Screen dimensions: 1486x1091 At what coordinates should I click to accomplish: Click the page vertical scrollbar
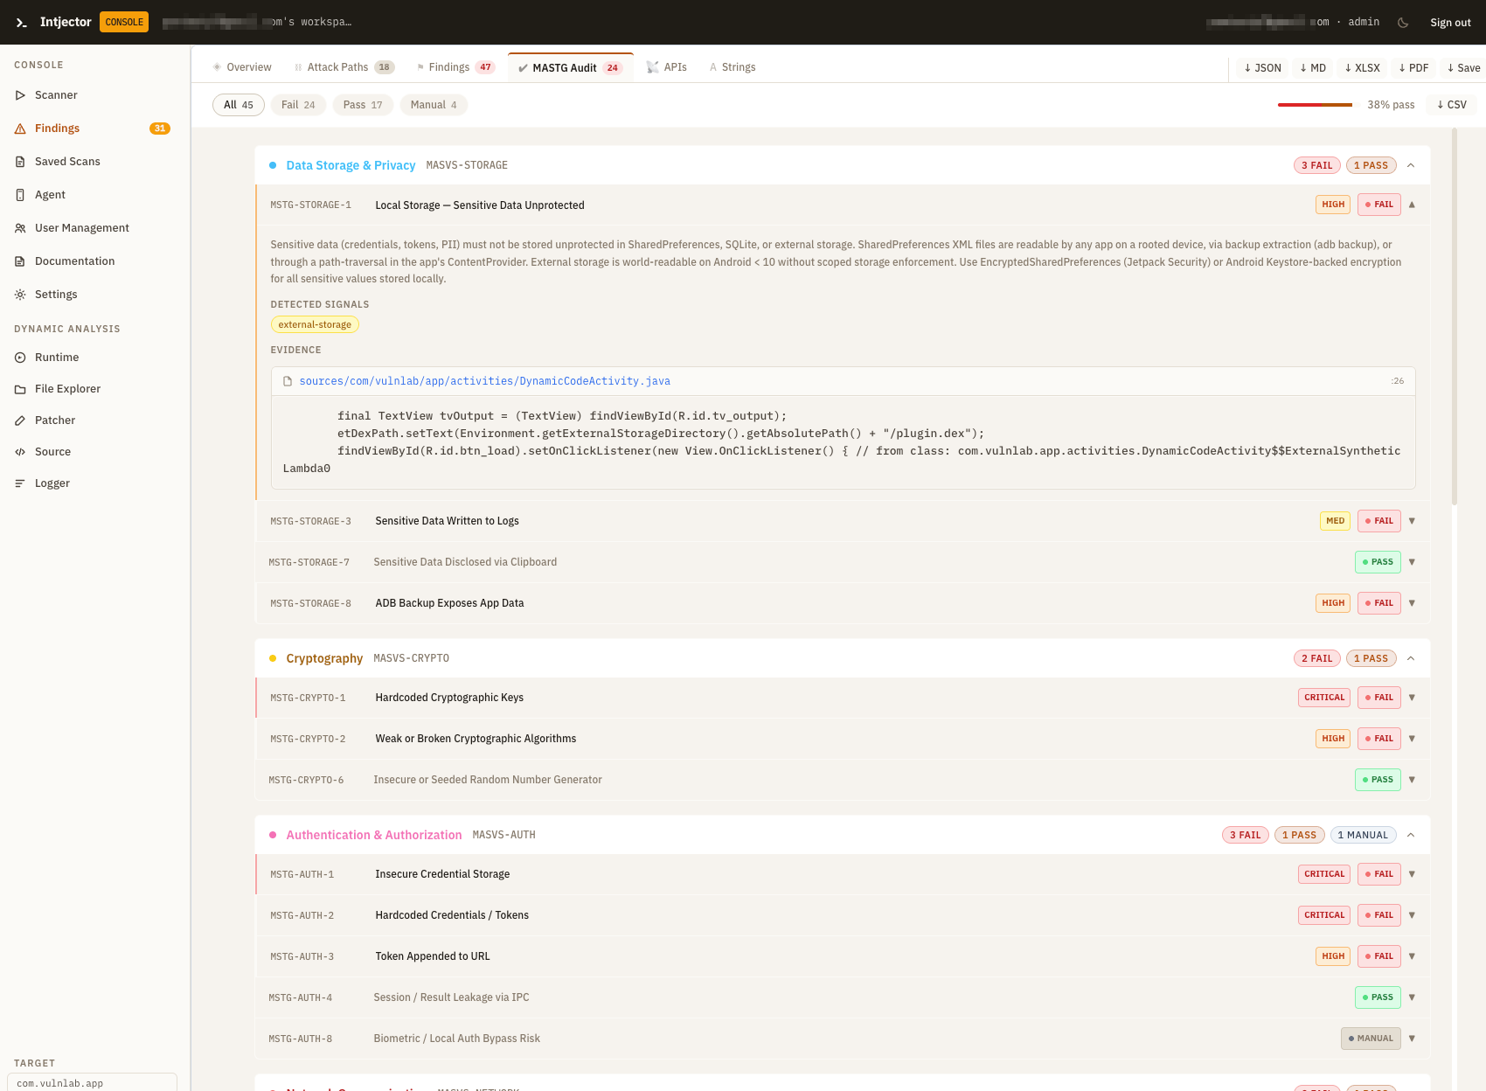coord(1455,317)
